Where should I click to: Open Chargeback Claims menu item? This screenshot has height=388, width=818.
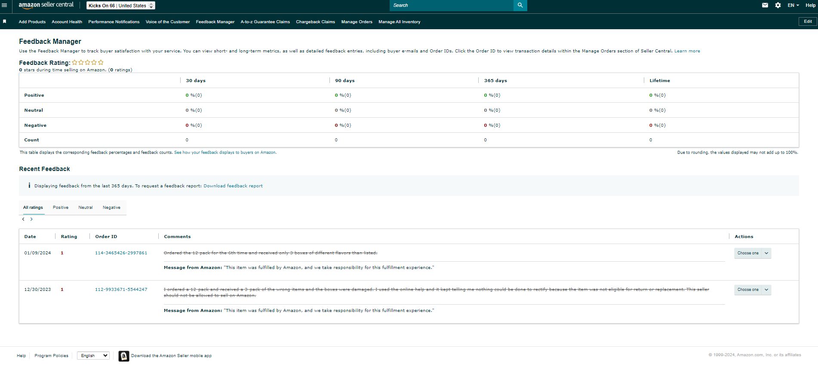pos(316,22)
